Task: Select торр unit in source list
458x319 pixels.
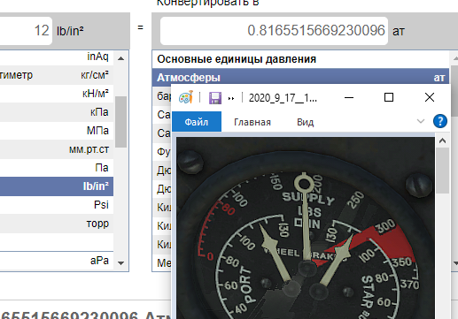Action: point(57,224)
